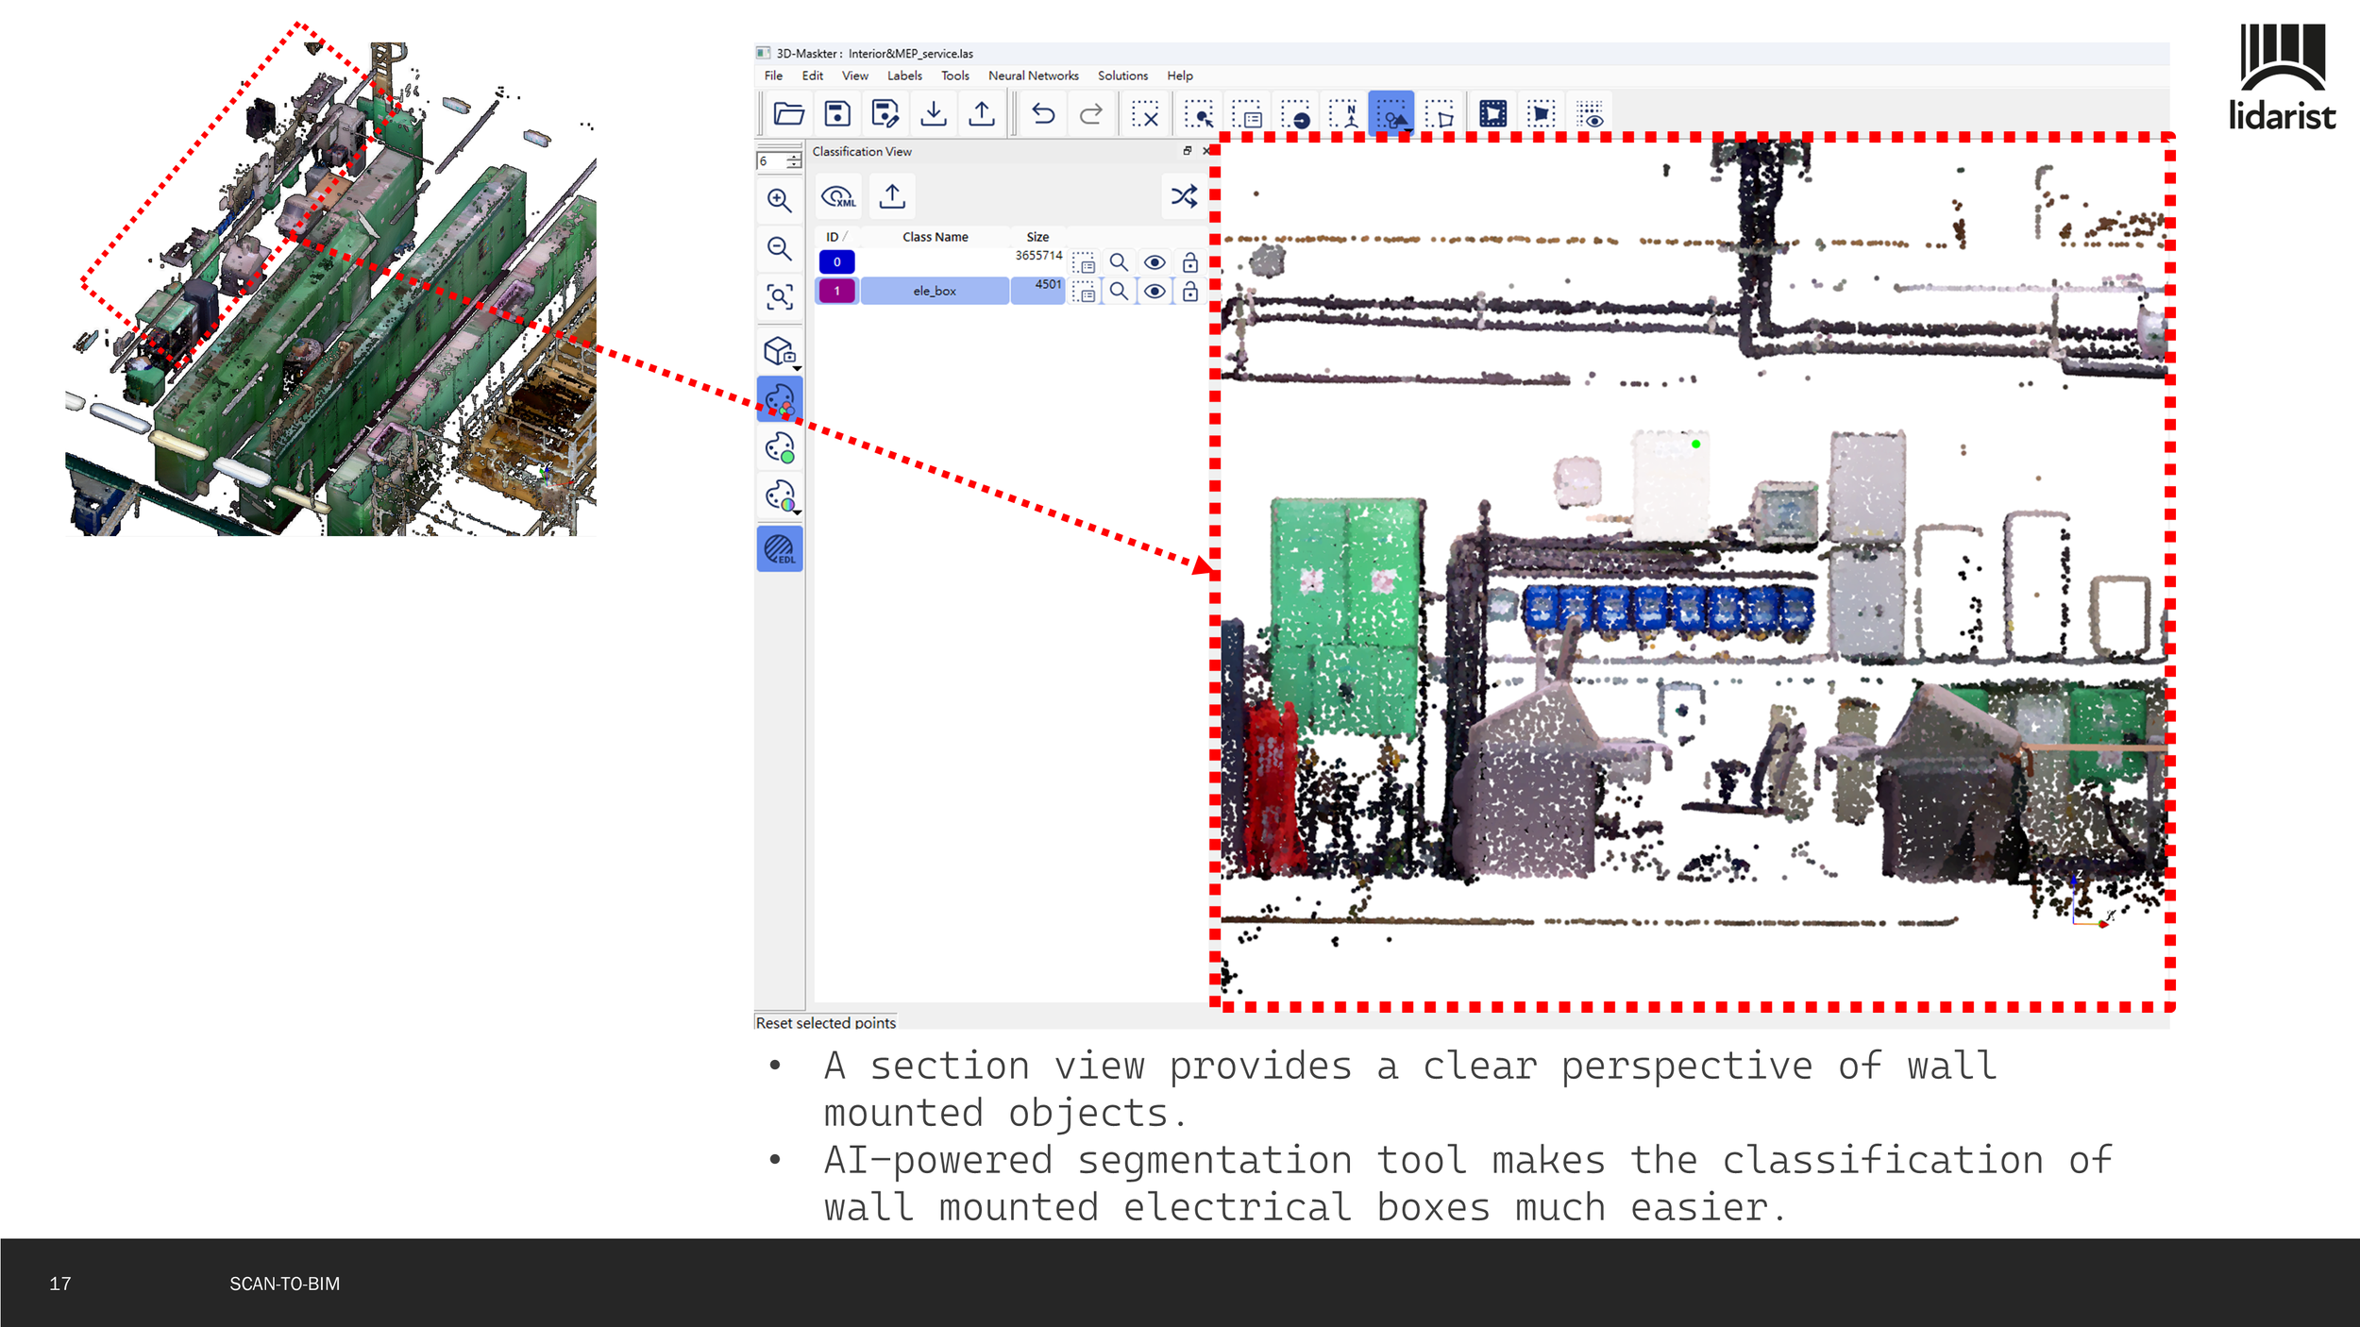Click the XML eye icon in Classification View
Viewport: 2360px width, 1327px height.
click(838, 196)
